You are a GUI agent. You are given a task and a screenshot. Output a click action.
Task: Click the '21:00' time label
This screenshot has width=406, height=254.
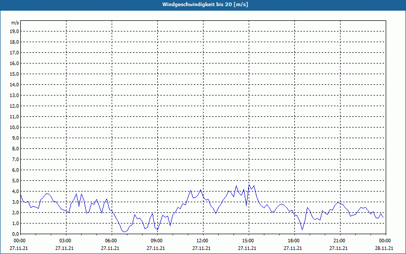(x=340, y=241)
